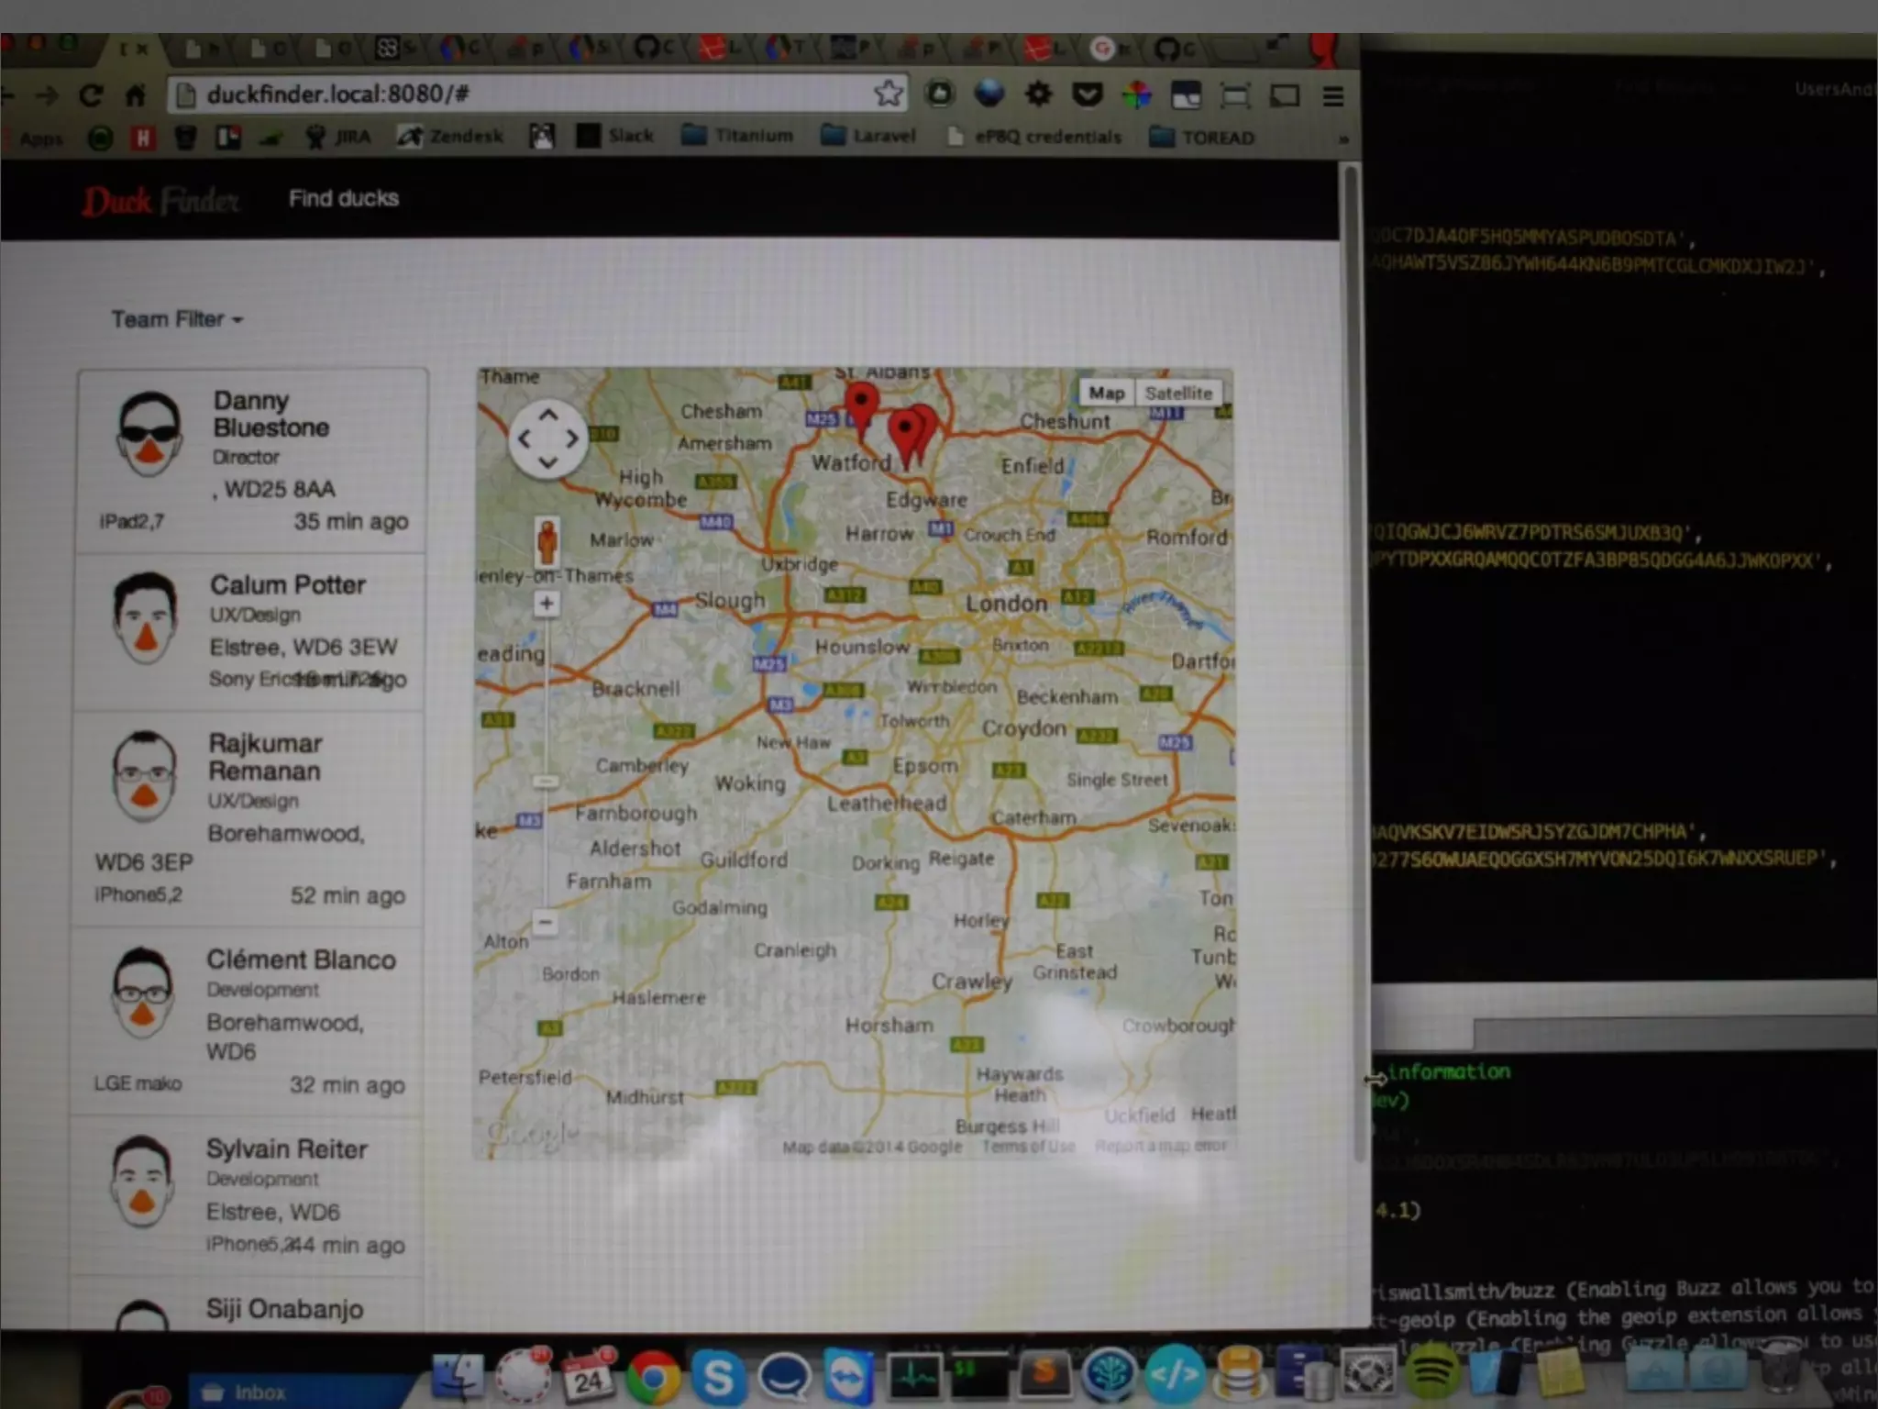Image resolution: width=1878 pixels, height=1409 pixels.
Task: Switch map to Satellite view
Action: click(x=1178, y=394)
